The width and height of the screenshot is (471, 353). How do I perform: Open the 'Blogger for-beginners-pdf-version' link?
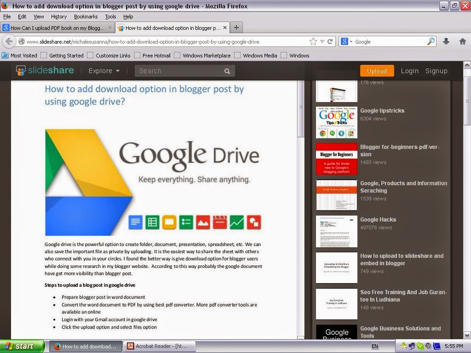(400, 150)
